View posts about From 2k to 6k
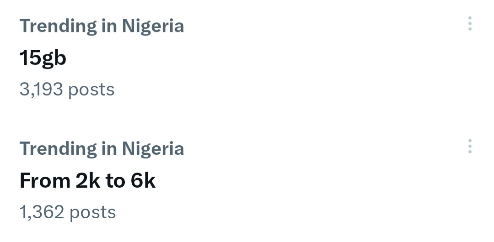 coord(87,181)
